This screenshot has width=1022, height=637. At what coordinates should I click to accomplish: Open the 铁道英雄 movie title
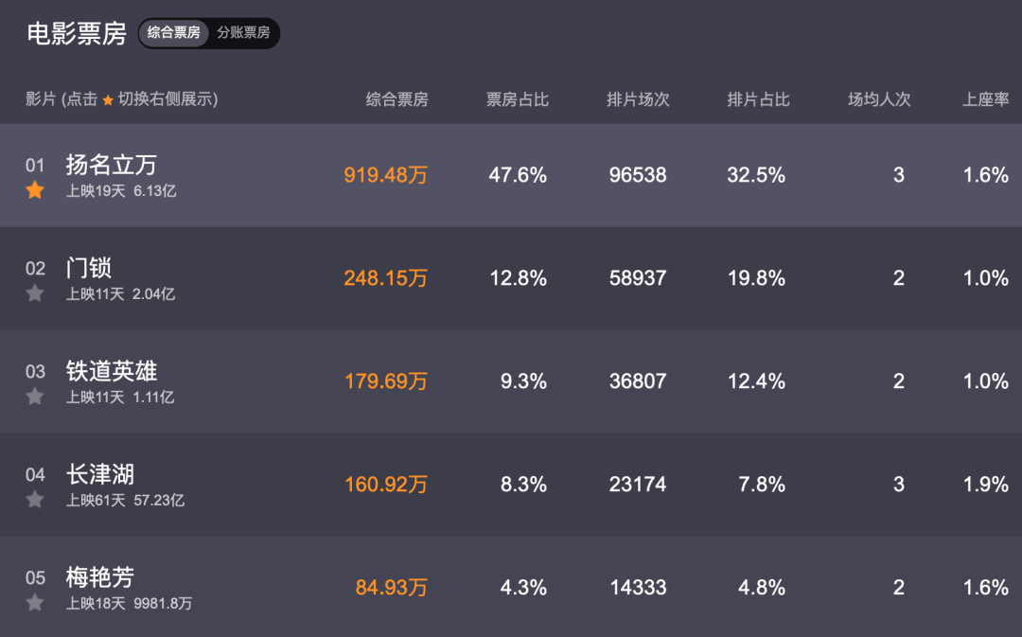tap(112, 371)
